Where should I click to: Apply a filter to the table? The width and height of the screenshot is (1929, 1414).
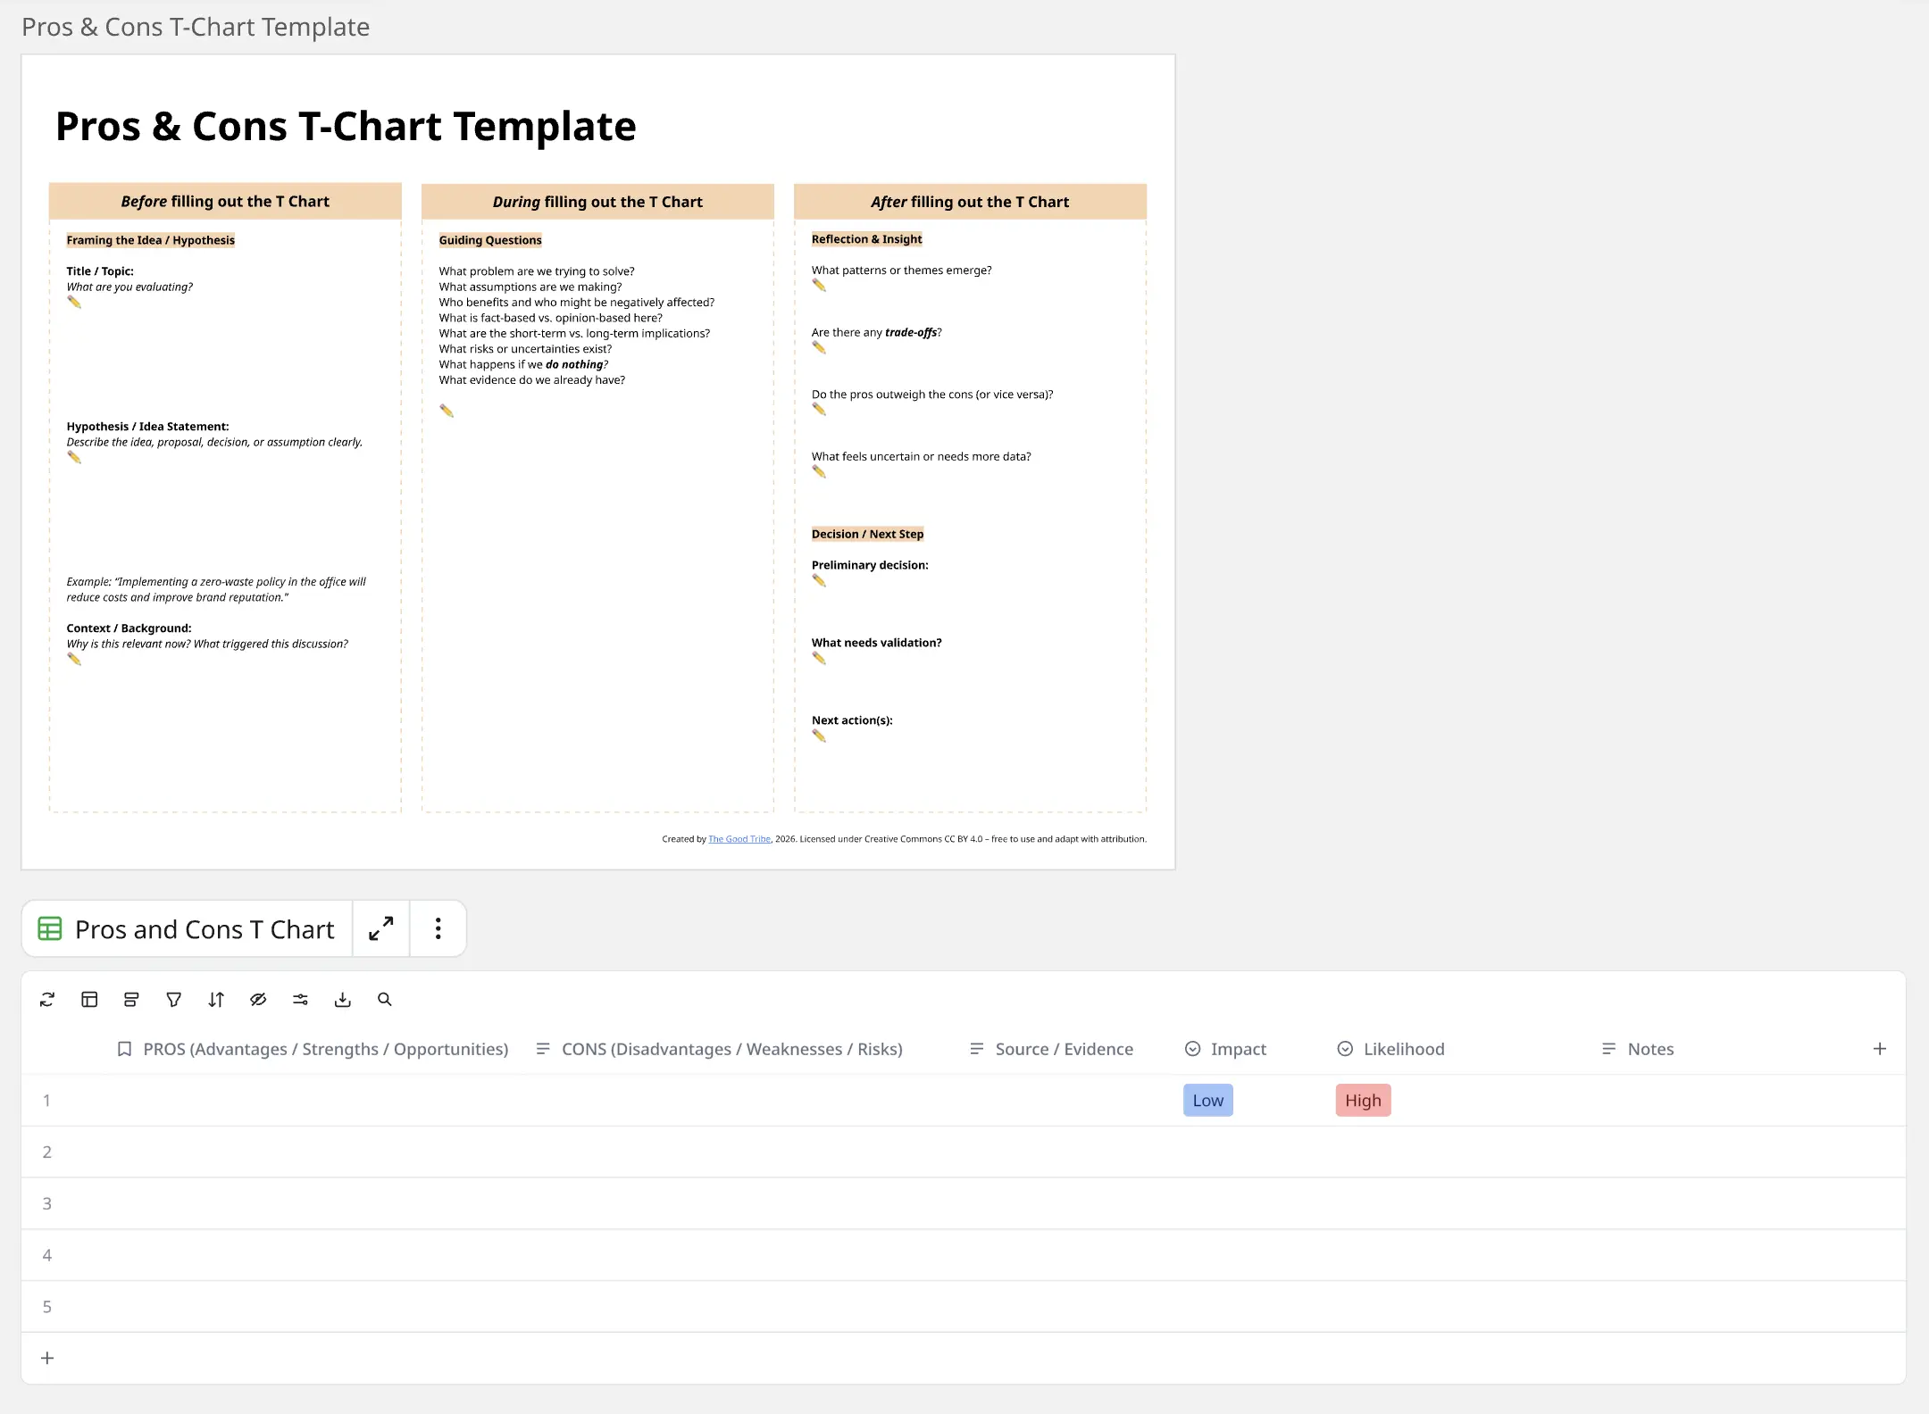tap(173, 999)
